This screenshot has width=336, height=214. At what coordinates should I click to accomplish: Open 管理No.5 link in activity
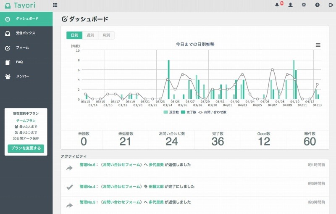tap(87, 202)
